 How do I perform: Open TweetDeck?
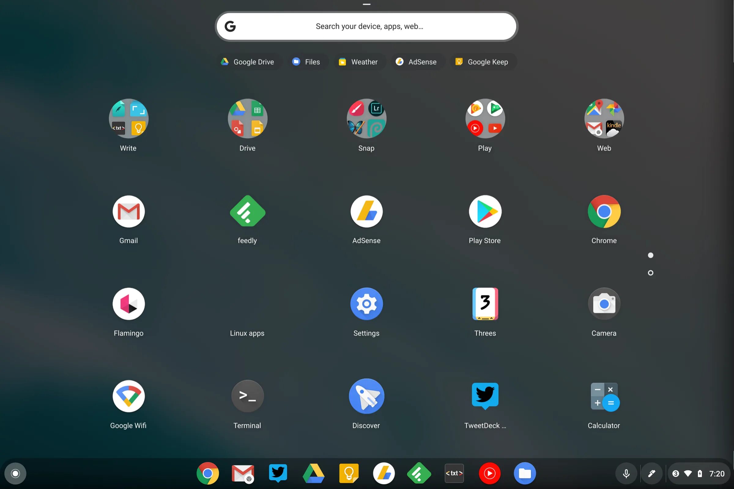[x=485, y=396]
